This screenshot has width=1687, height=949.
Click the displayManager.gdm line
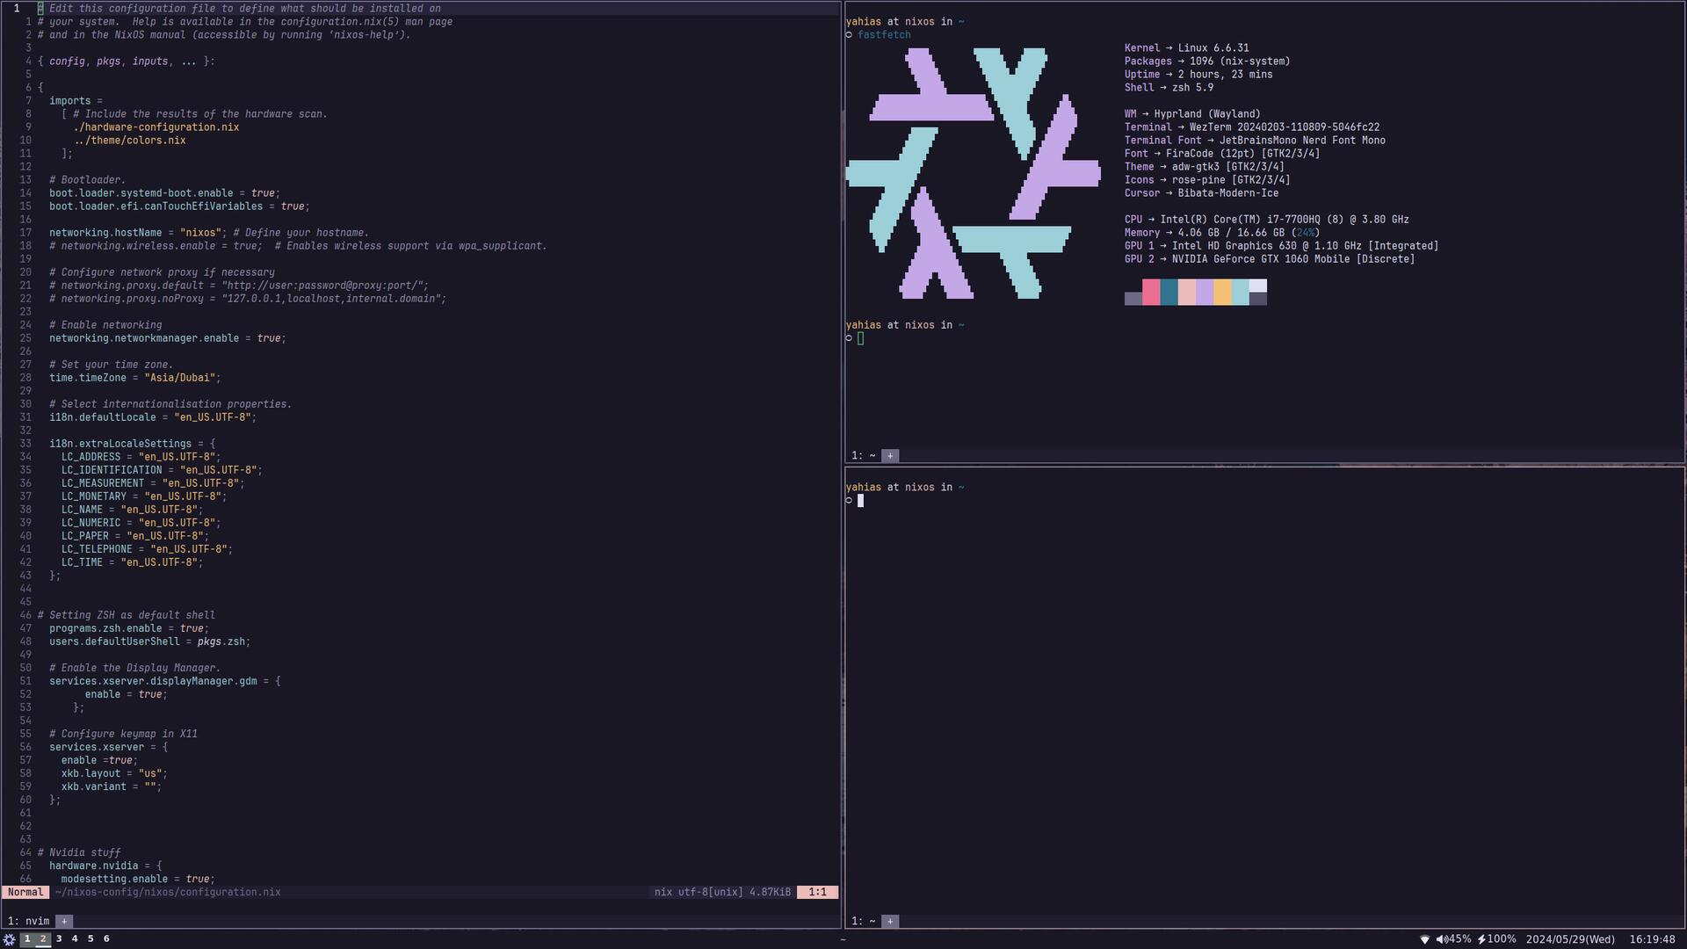point(165,681)
